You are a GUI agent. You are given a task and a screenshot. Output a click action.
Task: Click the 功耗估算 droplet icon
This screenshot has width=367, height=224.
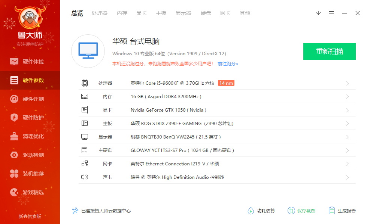tap(251, 211)
